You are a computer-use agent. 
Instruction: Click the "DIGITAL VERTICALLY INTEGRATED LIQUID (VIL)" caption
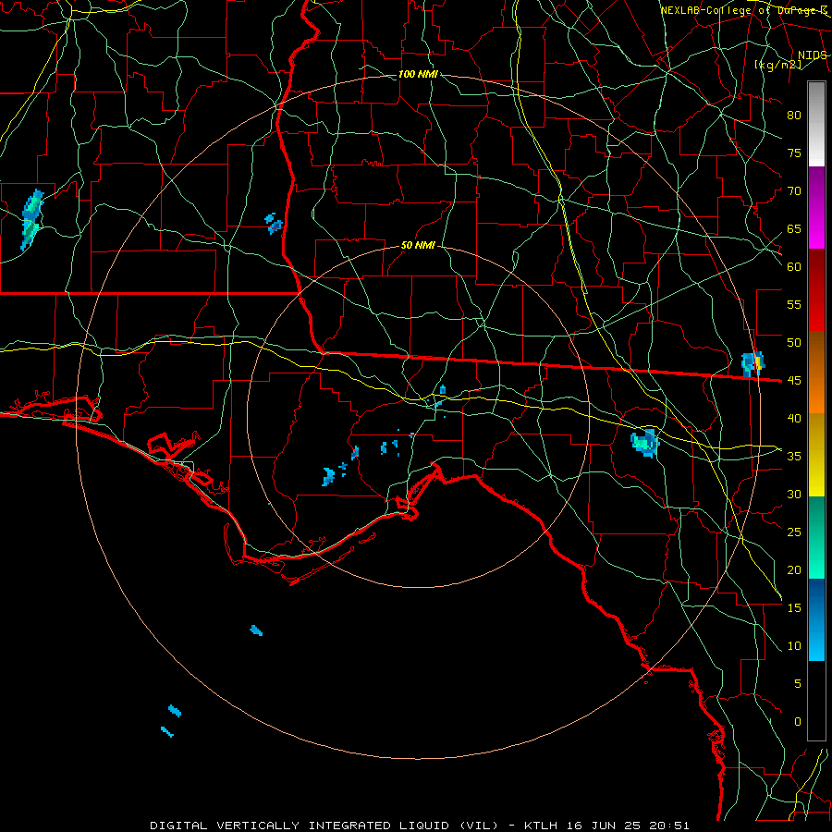[324, 826]
